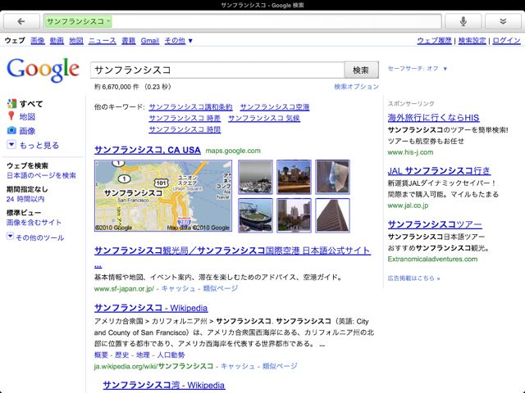Image resolution: width=525 pixels, height=393 pixels.
Task: Click the blue camera 画像 icon
Action: tap(11, 130)
